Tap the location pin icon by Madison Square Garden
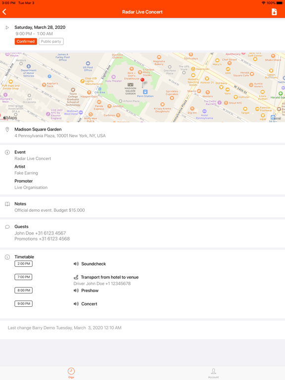 click(7, 130)
